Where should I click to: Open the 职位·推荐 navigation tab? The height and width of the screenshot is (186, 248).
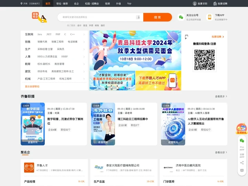62,3
